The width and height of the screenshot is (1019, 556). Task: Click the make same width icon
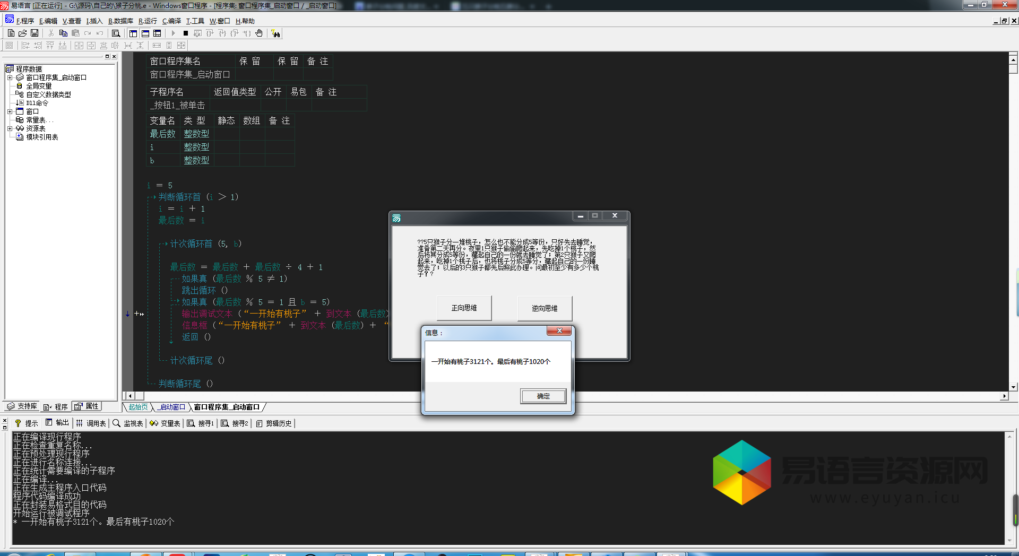click(157, 46)
